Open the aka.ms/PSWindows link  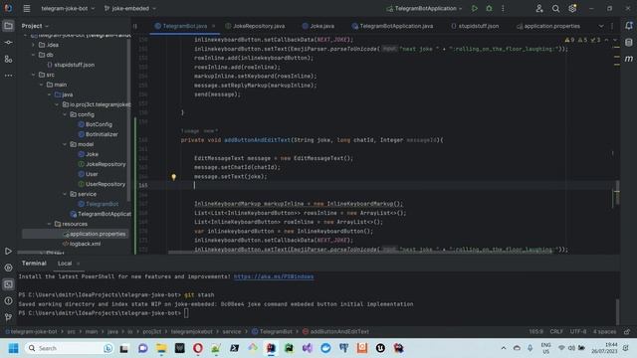274,276
